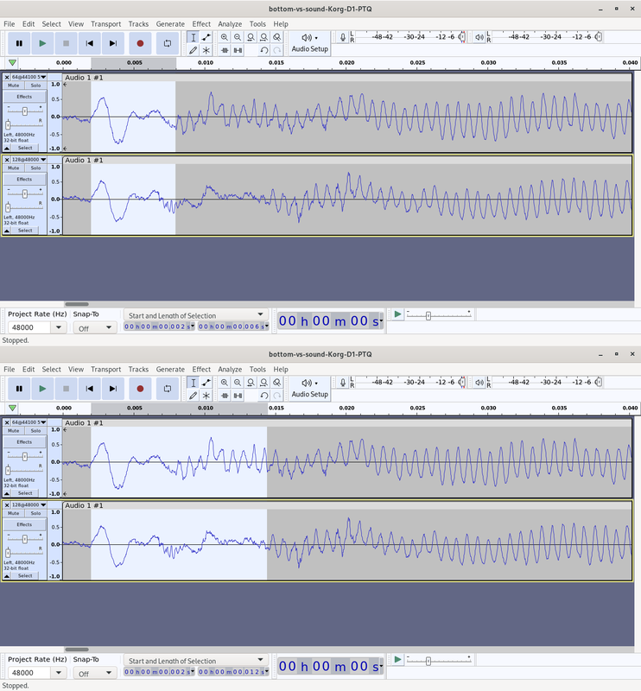This screenshot has width=641, height=691.
Task: Mute the 128@48000 track in lower window
Action: tap(14, 513)
